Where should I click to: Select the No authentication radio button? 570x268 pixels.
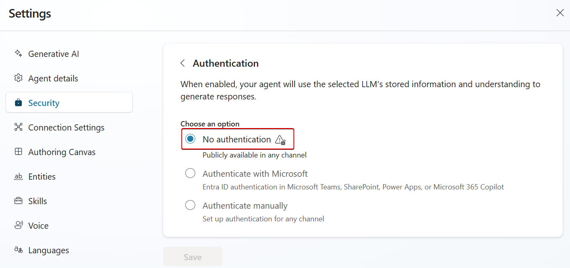pyautogui.click(x=190, y=139)
